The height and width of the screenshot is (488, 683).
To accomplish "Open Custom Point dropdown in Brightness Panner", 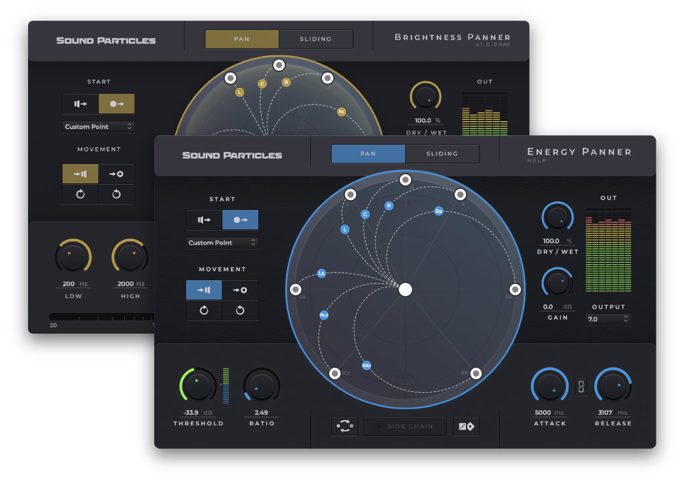I will point(99,126).
